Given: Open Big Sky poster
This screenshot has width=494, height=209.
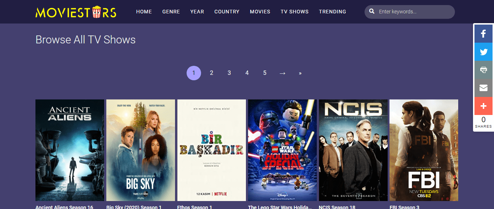Looking at the screenshot, I should [x=141, y=150].
